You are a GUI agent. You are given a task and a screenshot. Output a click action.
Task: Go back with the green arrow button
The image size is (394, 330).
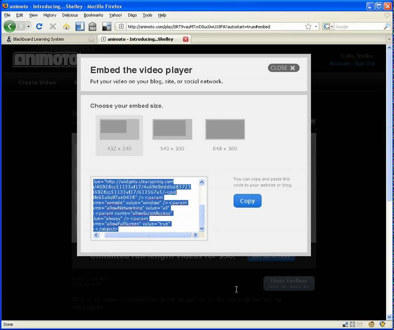click(x=10, y=26)
